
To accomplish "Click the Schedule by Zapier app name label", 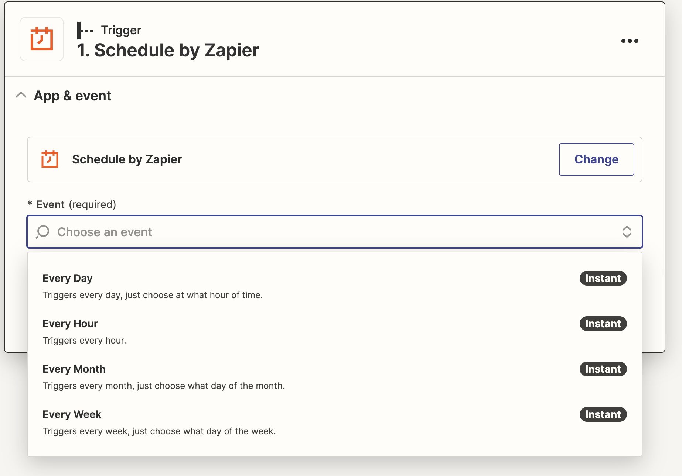I will pyautogui.click(x=127, y=159).
